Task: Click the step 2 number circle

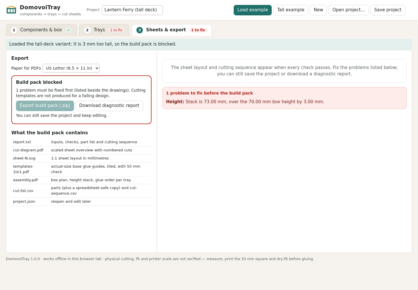Action: click(87, 30)
